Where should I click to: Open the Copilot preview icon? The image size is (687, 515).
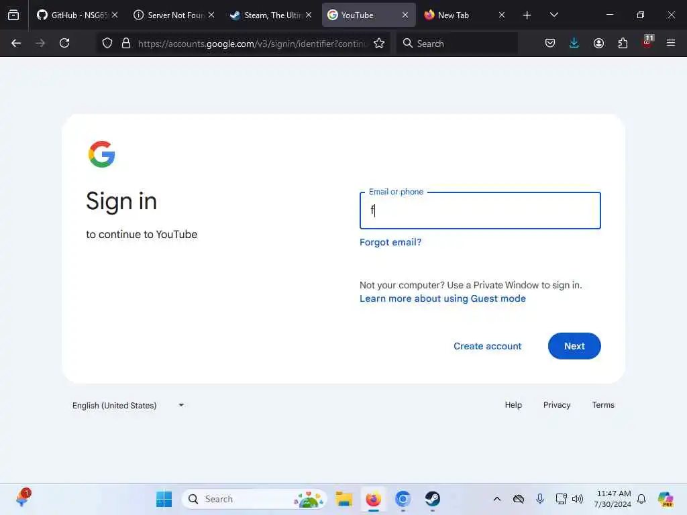[x=666, y=499]
